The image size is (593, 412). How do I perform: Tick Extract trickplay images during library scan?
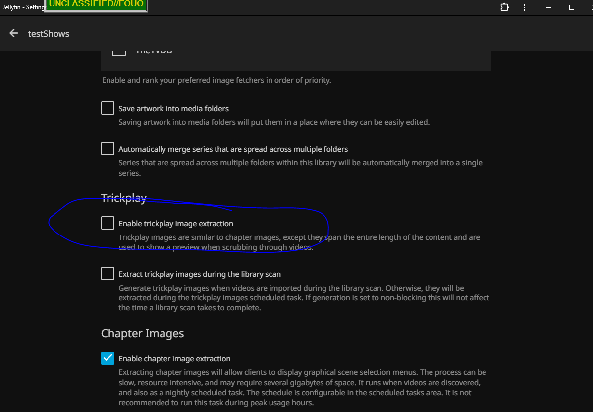coord(108,273)
